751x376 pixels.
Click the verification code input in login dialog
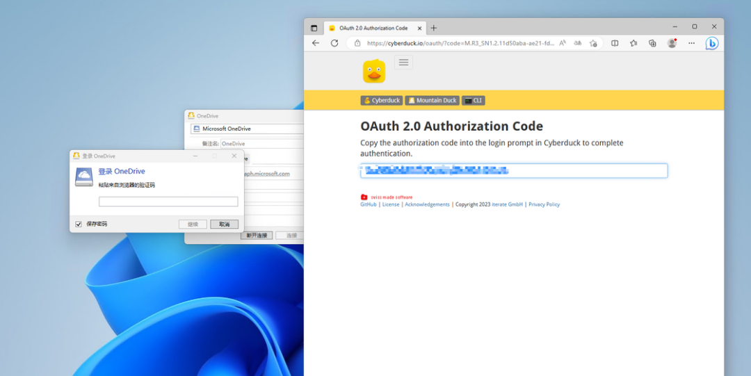point(168,202)
